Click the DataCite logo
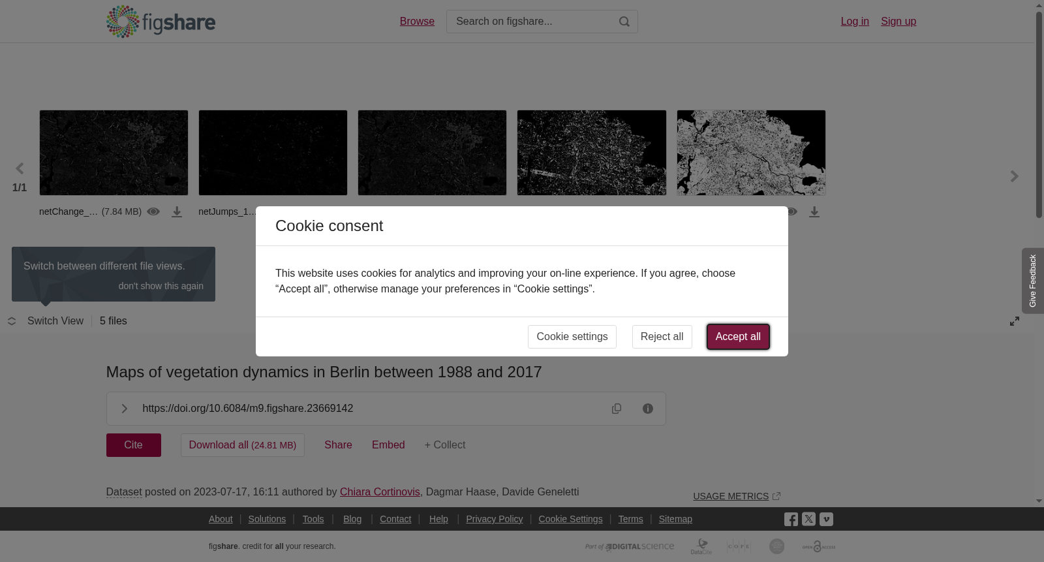 (701, 546)
